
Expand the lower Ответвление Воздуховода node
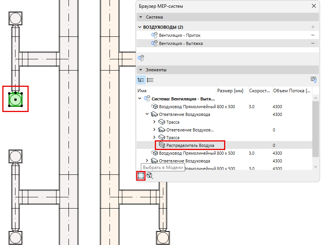click(147, 160)
